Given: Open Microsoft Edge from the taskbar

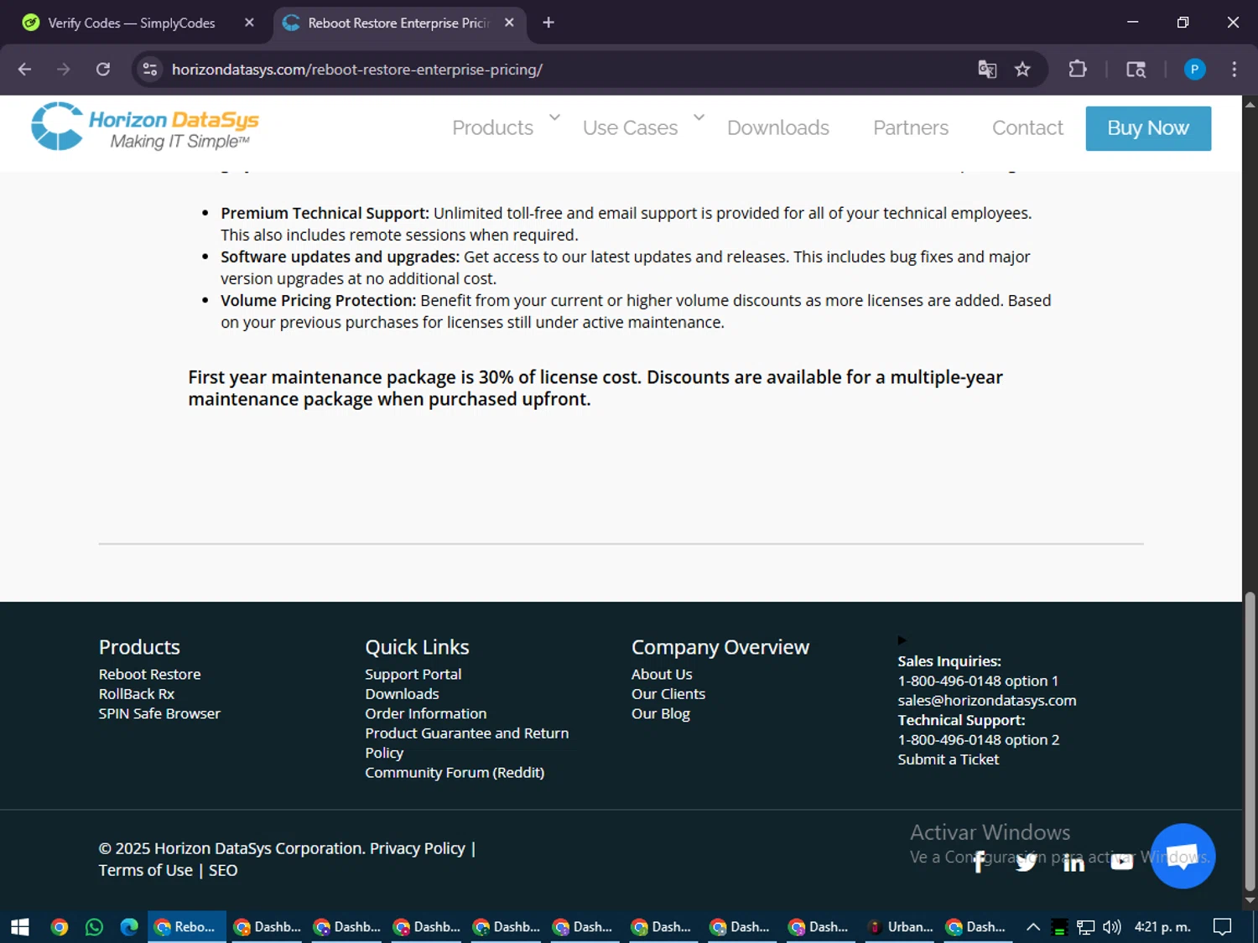Looking at the screenshot, I should (128, 927).
